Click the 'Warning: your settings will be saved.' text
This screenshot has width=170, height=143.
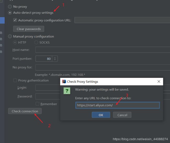(102, 90)
